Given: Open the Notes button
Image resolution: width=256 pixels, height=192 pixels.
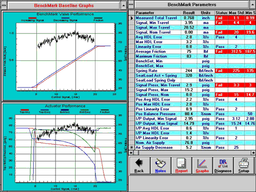Looking at the screenshot, I should pyautogui.click(x=161, y=166).
